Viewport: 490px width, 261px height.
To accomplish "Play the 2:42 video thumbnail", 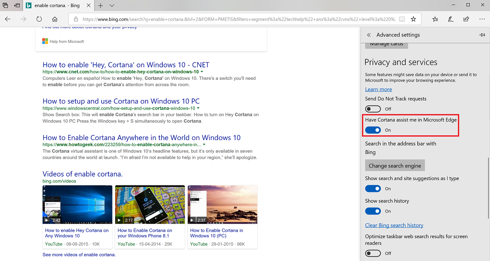I will click(77, 205).
